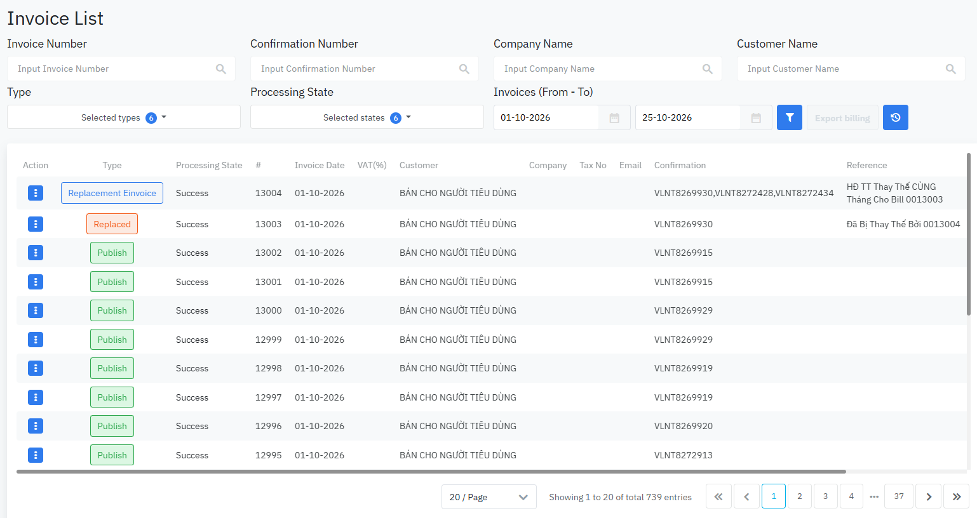
Task: Click the Export billing button
Action: (x=842, y=117)
